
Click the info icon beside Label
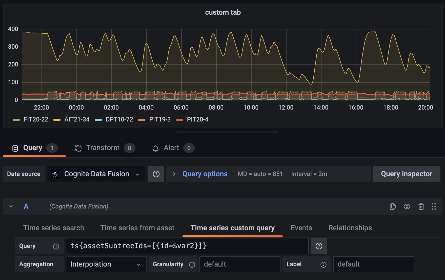point(323,264)
